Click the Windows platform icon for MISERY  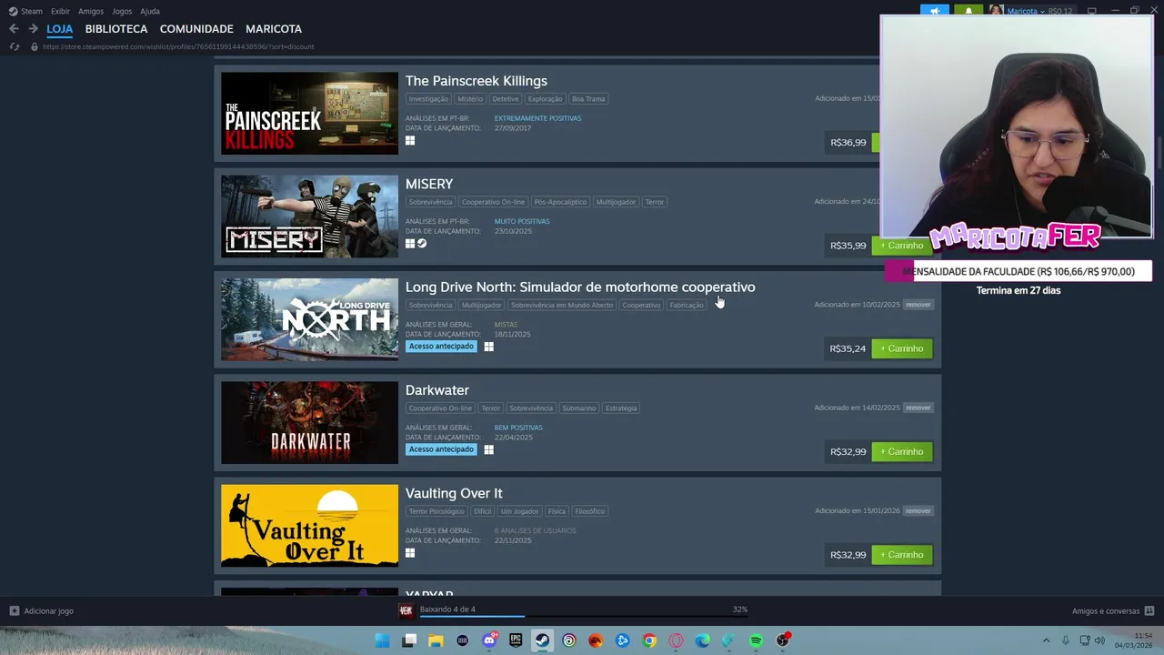pyautogui.click(x=410, y=243)
